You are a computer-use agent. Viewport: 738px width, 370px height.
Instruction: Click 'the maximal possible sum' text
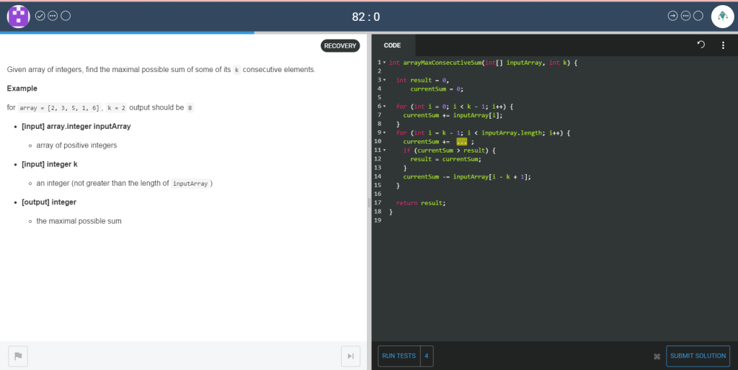pos(79,221)
